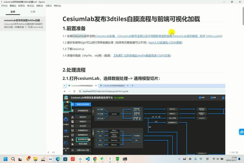This screenshot has height=163, width=244.
Task: Click the embedded CesiumLab platform screenshot
Action: [x=144, y=119]
